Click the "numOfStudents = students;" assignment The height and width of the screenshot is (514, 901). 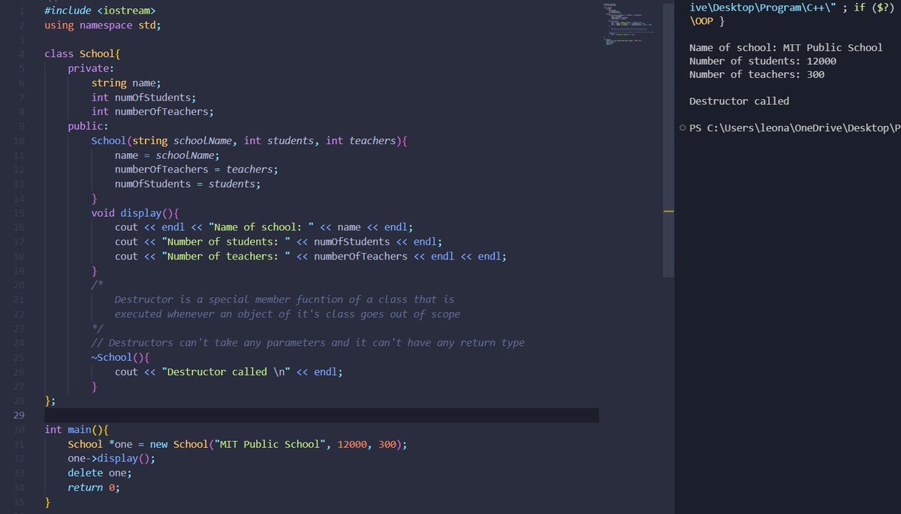tap(187, 183)
